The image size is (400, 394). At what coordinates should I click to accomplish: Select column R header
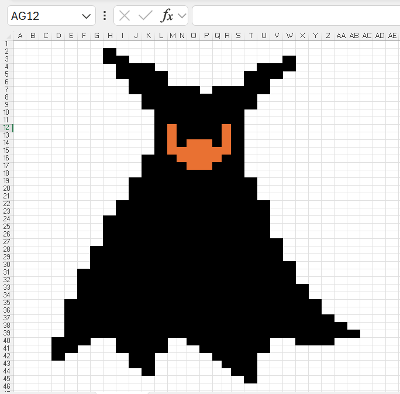(227, 36)
